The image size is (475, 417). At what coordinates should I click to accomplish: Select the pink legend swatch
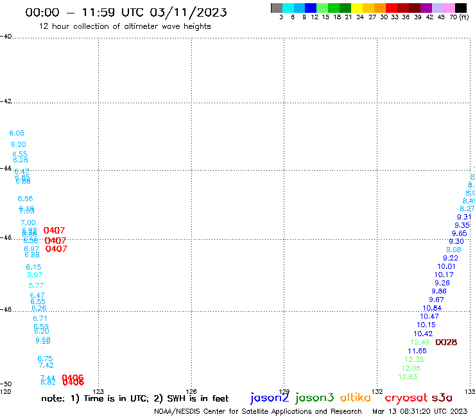coord(449,8)
